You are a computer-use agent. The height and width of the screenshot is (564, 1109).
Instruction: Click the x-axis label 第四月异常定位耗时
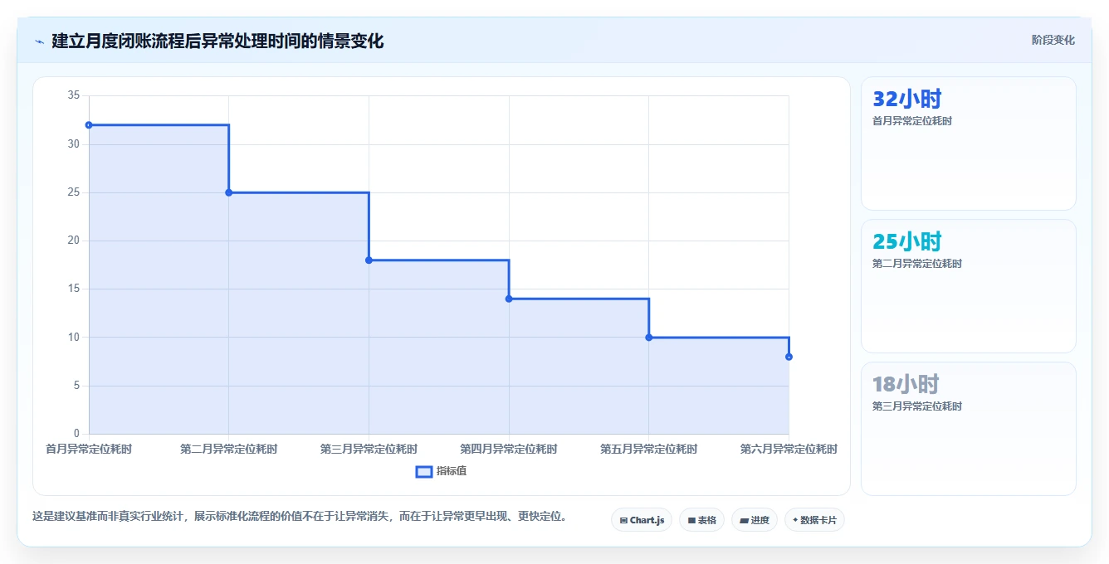click(x=509, y=449)
